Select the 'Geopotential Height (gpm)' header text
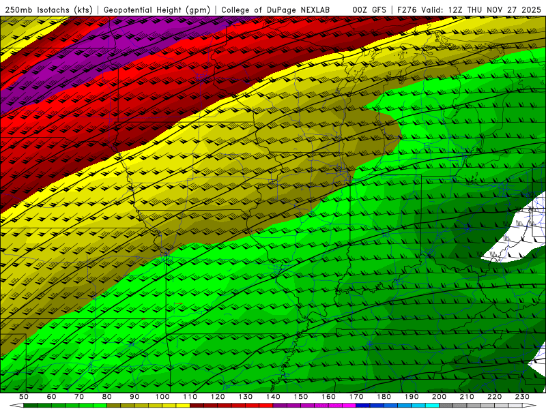Image resolution: width=546 pixels, height=409 pixels. 156,10
